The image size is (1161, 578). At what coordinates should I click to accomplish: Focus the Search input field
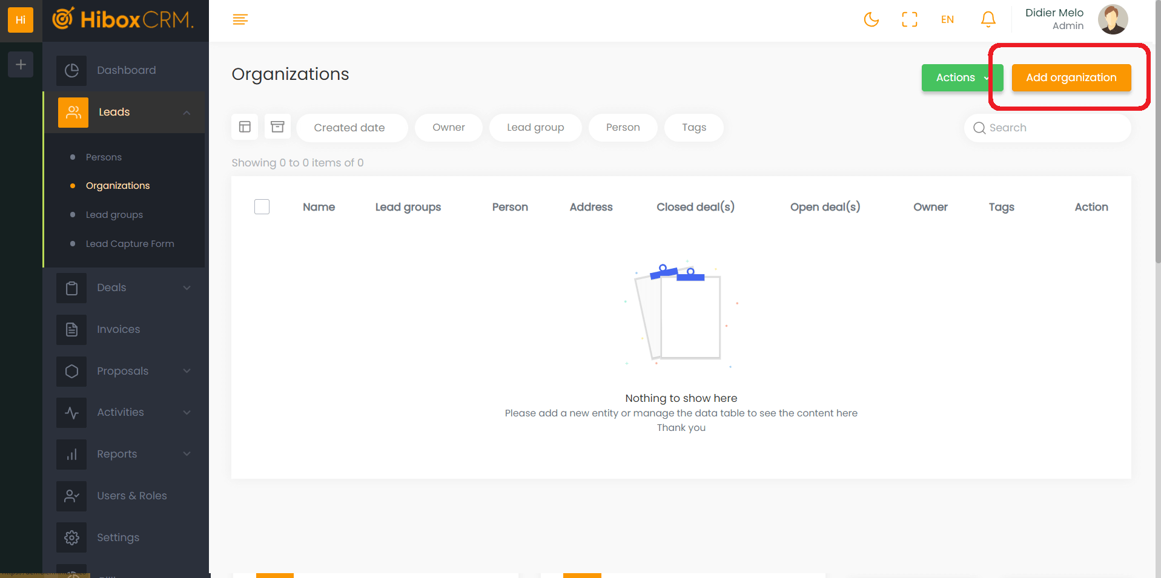click(1054, 128)
